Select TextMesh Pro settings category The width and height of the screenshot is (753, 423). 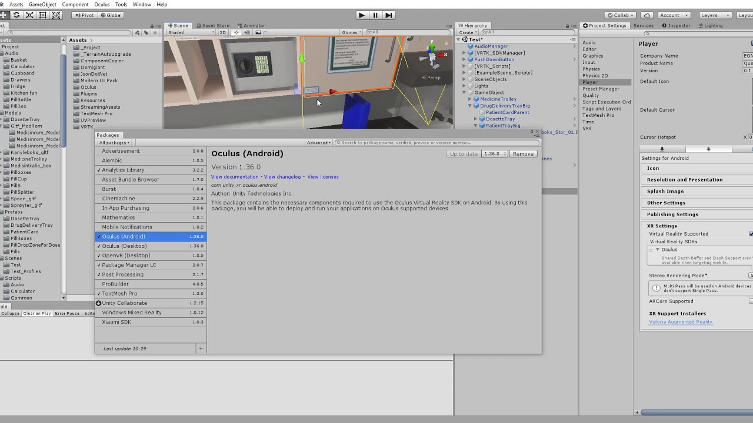tap(598, 115)
